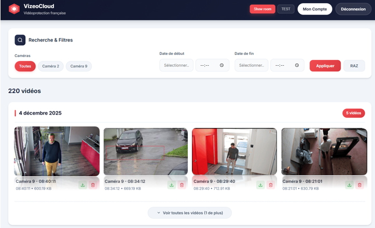Open the Date de fin date picker
The image size is (375, 228).
(x=252, y=65)
